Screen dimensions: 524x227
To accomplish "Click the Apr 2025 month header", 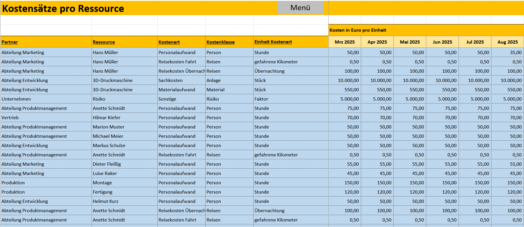I will click(377, 42).
